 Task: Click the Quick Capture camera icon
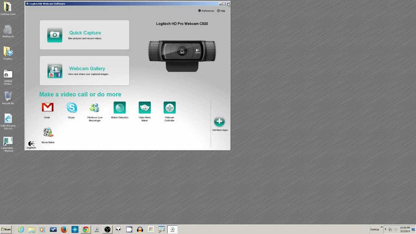tap(55, 35)
